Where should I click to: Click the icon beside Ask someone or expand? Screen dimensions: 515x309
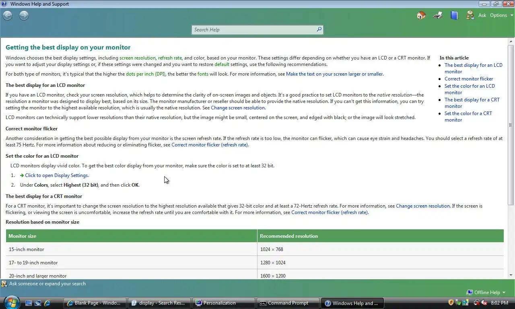click(4, 284)
